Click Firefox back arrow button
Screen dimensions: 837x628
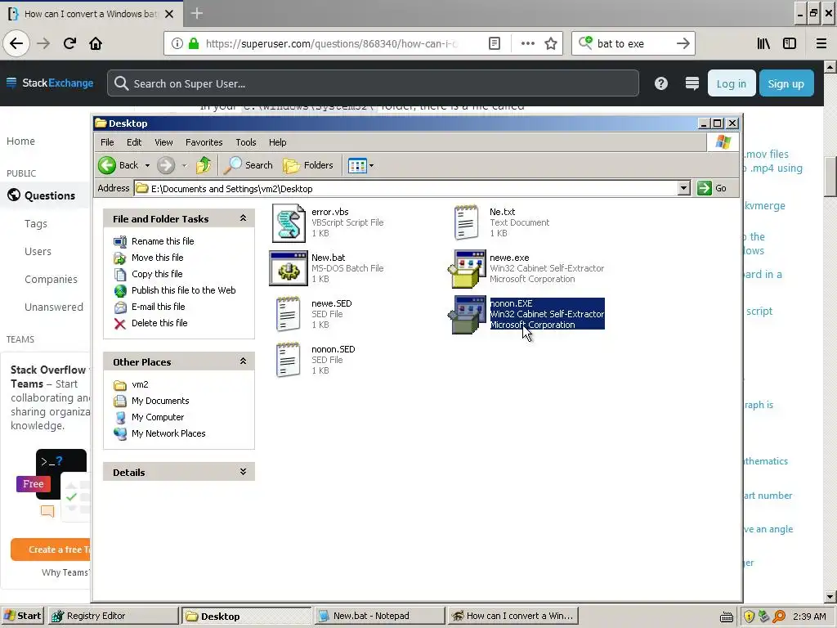16,43
